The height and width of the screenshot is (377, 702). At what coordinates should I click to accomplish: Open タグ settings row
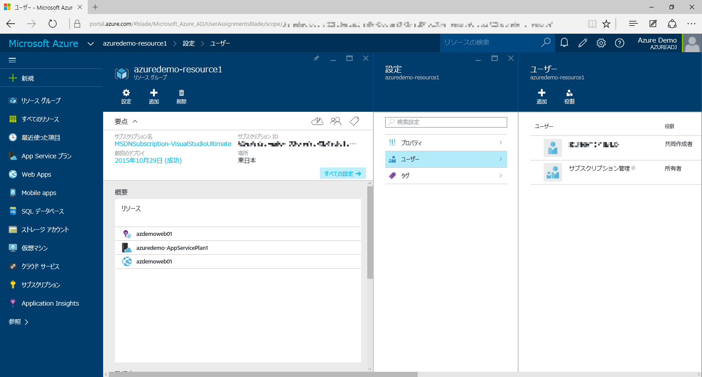coord(446,176)
